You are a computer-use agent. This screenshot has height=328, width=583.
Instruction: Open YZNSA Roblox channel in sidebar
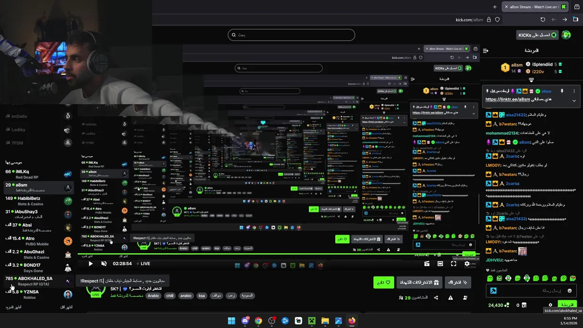[x=39, y=294]
